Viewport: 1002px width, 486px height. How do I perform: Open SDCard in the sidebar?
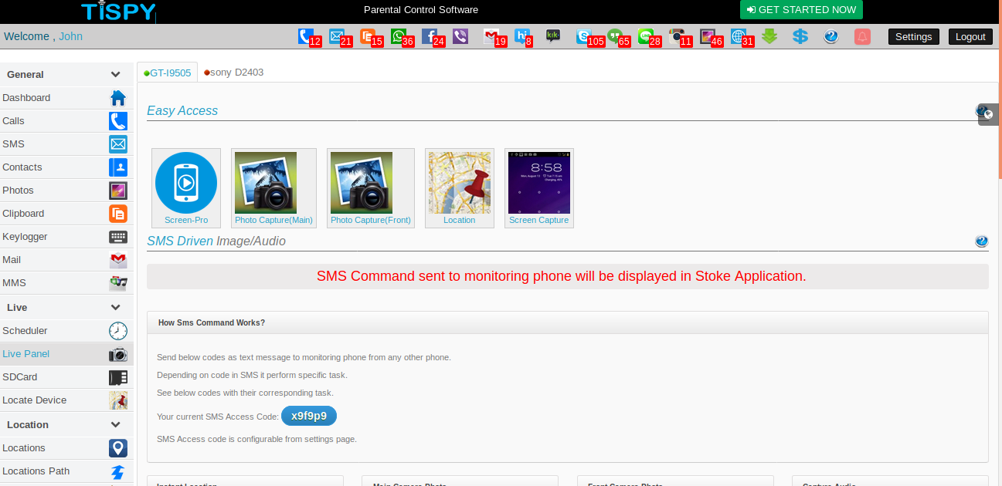coord(66,377)
